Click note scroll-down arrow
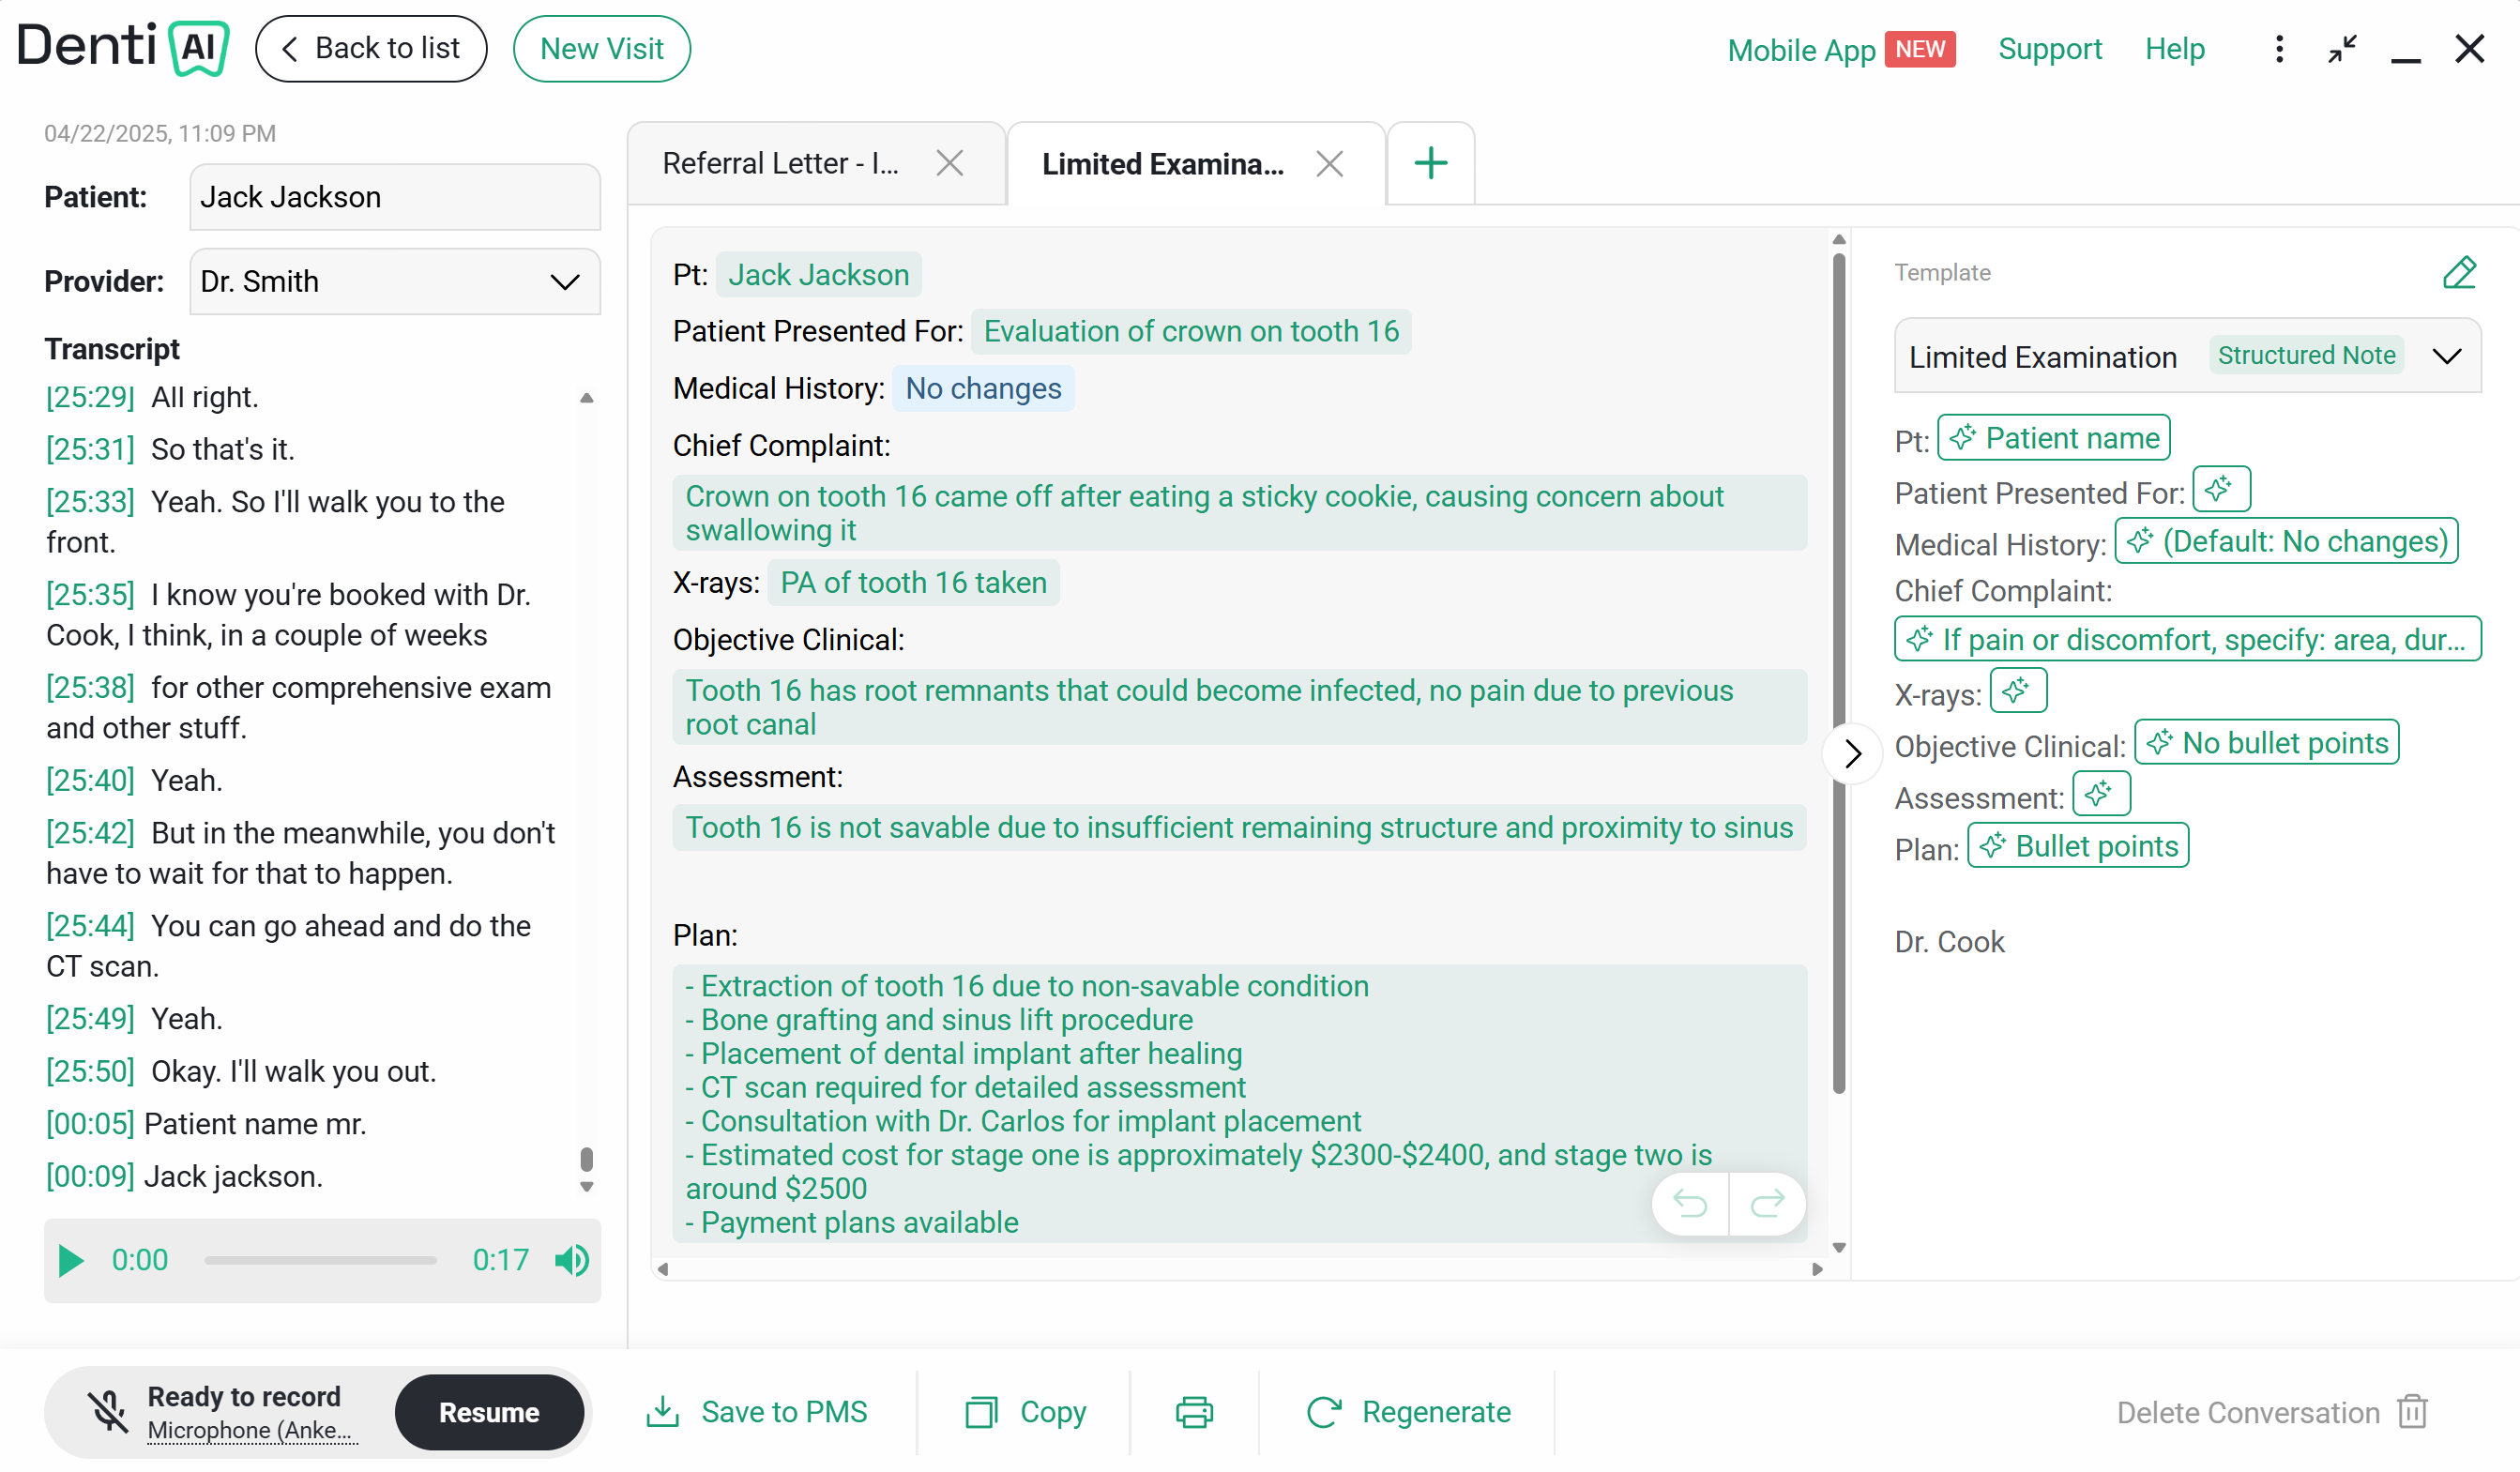Viewport: 2520px width, 1472px height. 1838,1247
